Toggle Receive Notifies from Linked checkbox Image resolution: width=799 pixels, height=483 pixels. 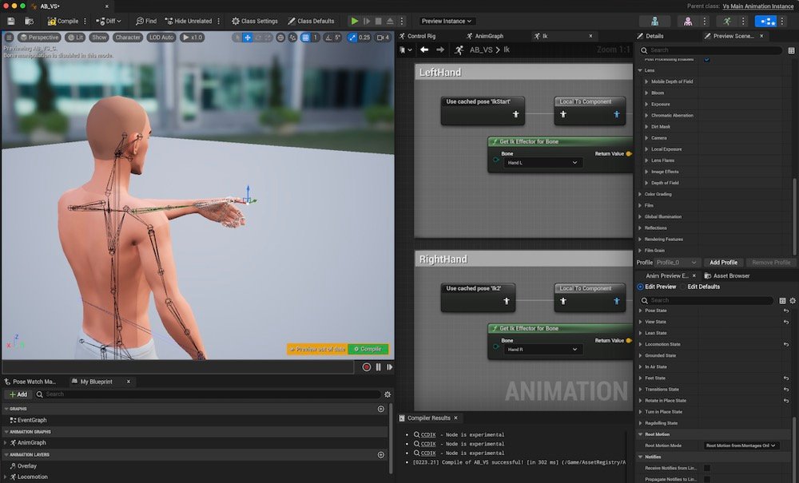click(x=707, y=468)
